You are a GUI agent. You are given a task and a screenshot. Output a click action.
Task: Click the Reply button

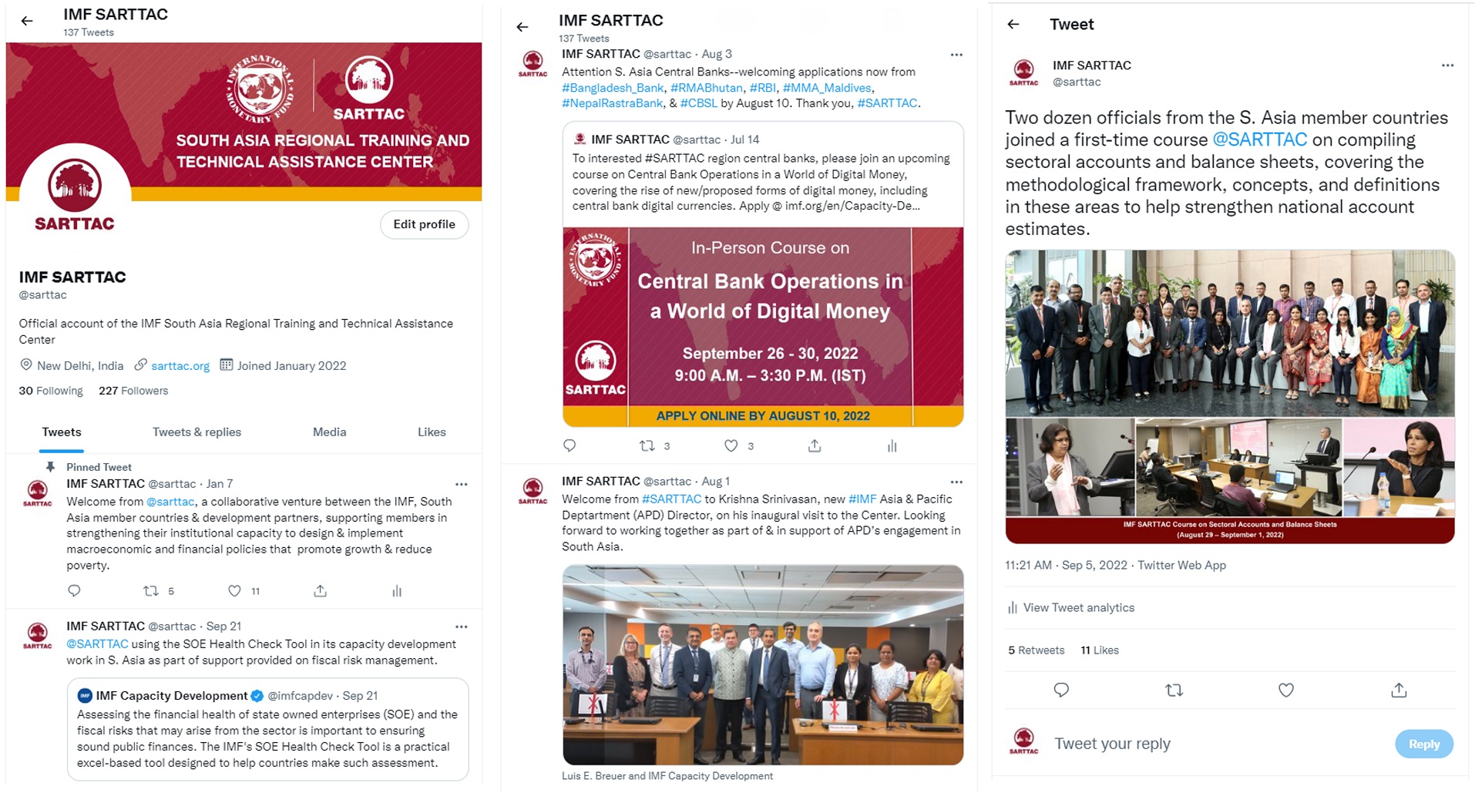1423,744
